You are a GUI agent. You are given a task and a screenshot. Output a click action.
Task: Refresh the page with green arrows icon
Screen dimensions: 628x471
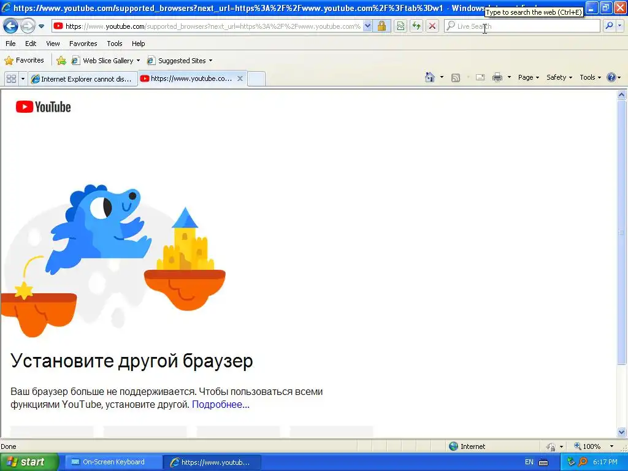tap(416, 26)
